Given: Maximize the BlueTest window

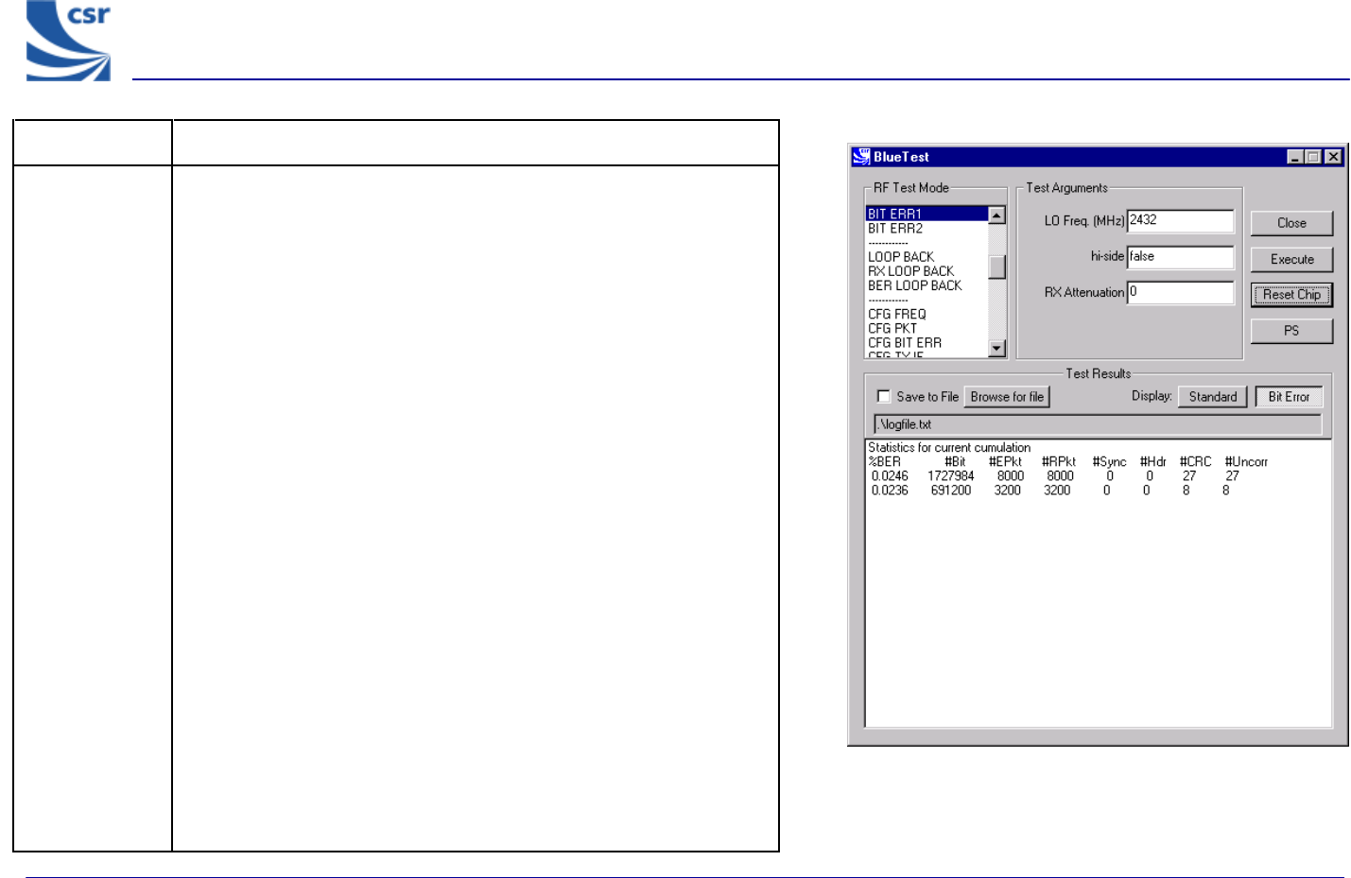Looking at the screenshot, I should [x=1312, y=157].
